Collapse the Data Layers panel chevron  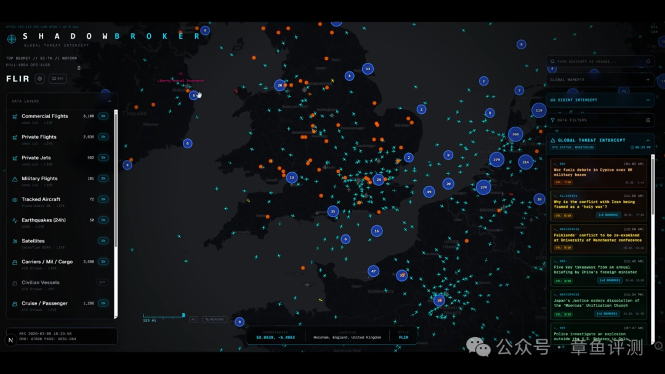point(110,101)
